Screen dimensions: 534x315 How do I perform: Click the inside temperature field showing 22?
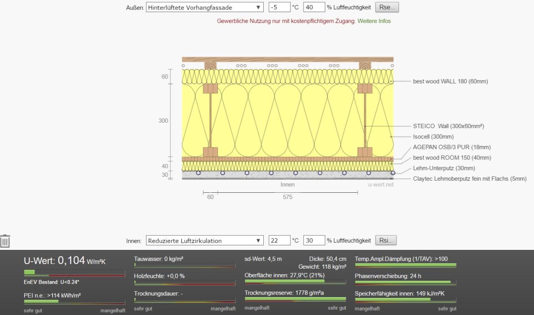click(x=280, y=240)
